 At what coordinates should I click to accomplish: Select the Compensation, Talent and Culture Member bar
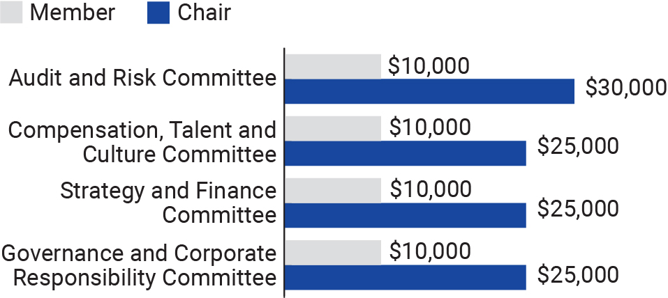[333, 128]
